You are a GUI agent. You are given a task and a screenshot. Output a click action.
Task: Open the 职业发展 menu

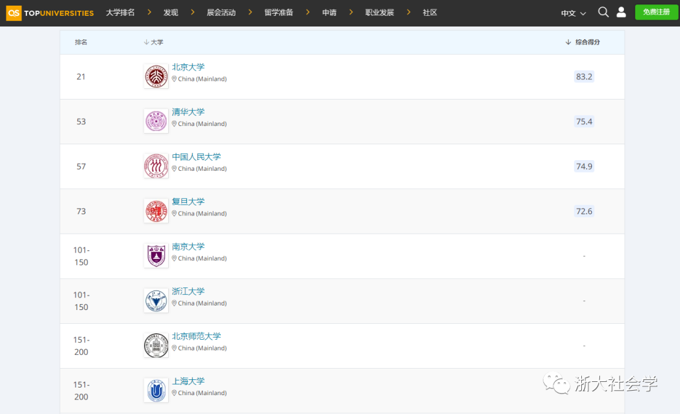point(380,13)
